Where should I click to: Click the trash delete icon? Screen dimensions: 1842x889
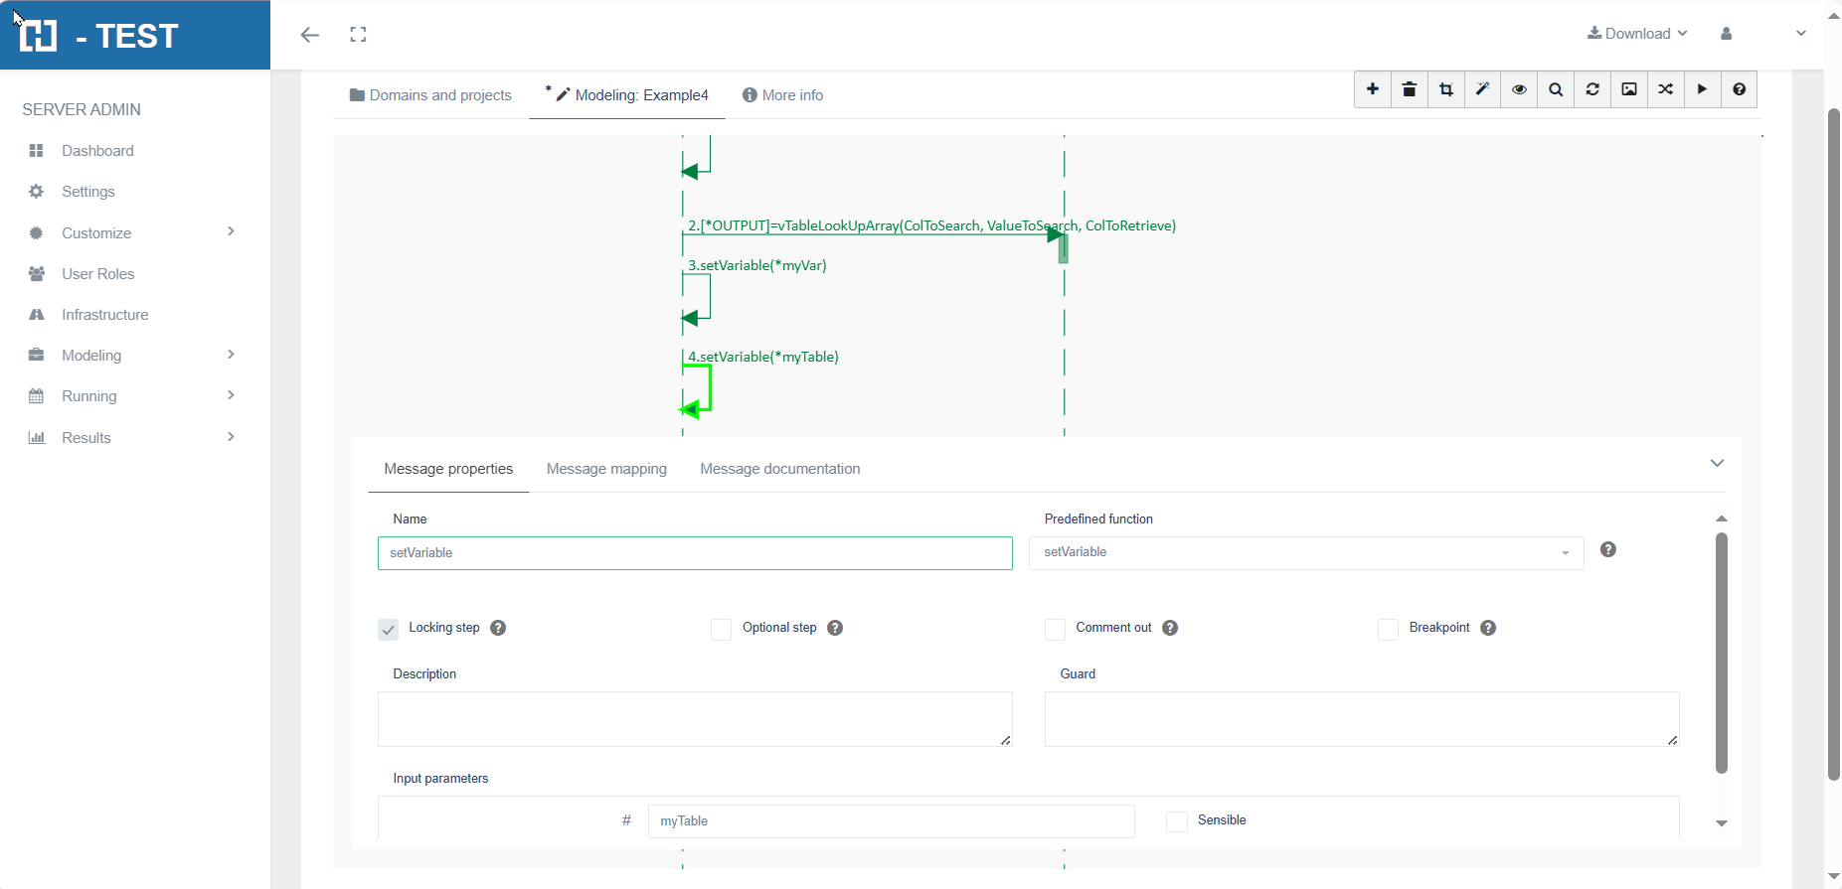pos(1410,89)
